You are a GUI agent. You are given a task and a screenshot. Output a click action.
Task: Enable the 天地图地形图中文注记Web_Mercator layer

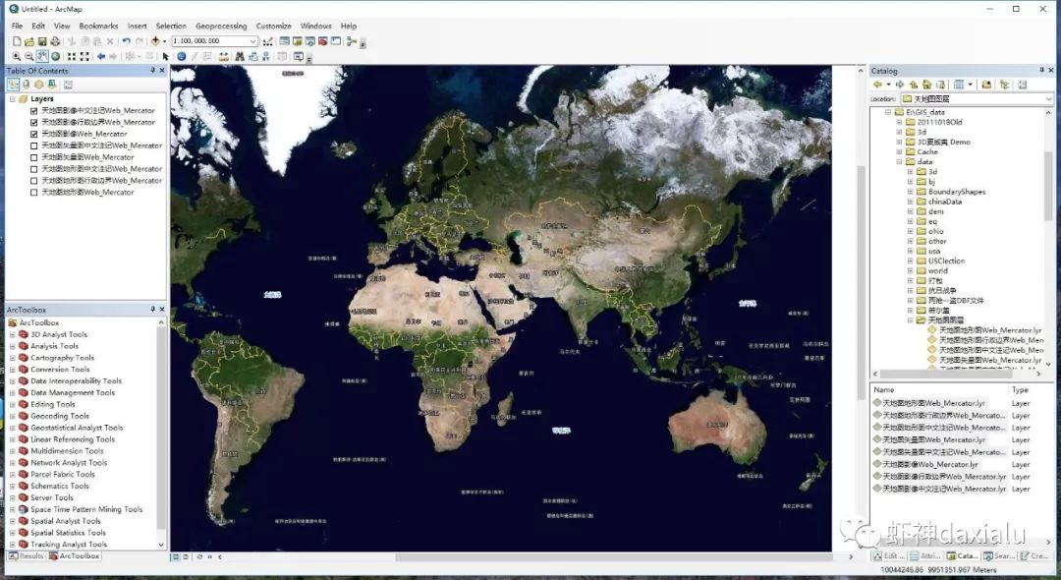(33, 169)
